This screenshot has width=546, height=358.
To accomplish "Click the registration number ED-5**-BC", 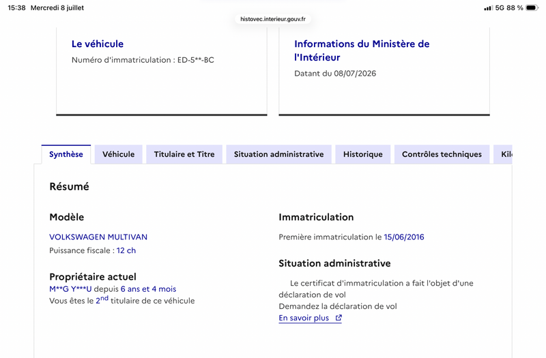I will (196, 60).
